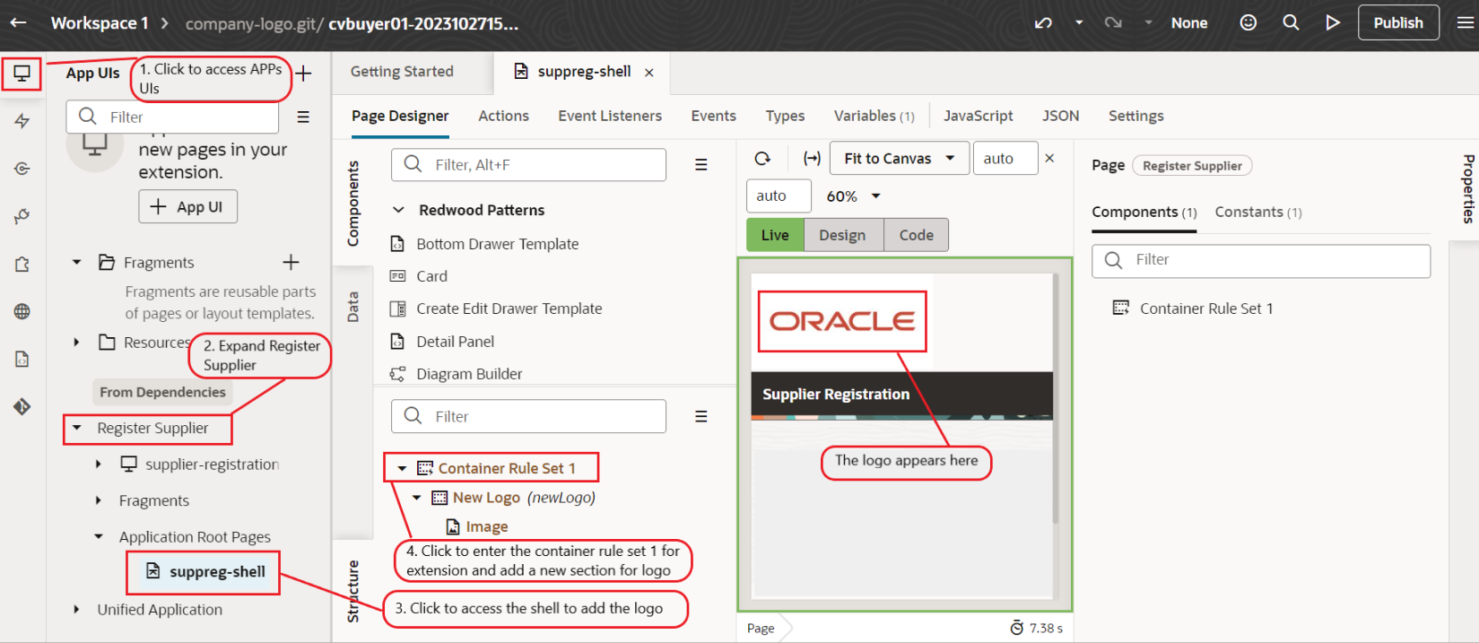Open the diamond arrow navigator icon
Image resolution: width=1479 pixels, height=643 pixels.
pyautogui.click(x=22, y=406)
